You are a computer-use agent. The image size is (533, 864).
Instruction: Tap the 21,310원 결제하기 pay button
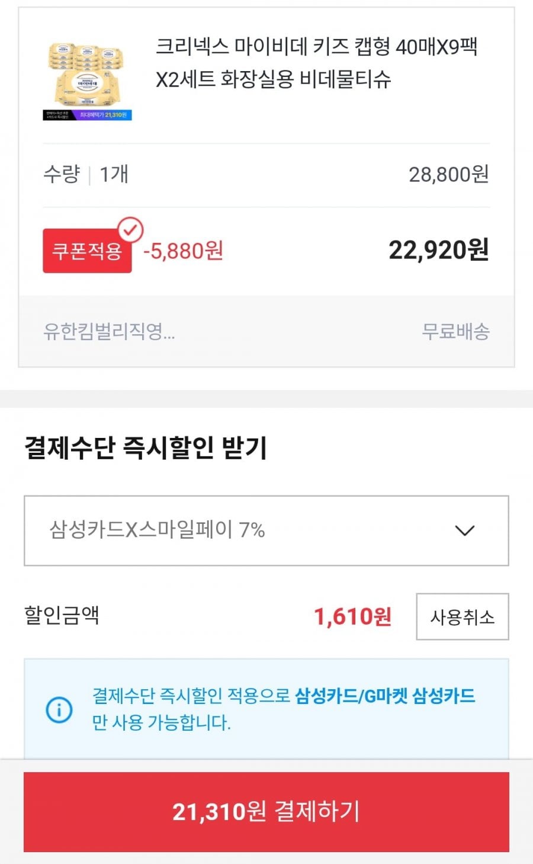coord(266,812)
